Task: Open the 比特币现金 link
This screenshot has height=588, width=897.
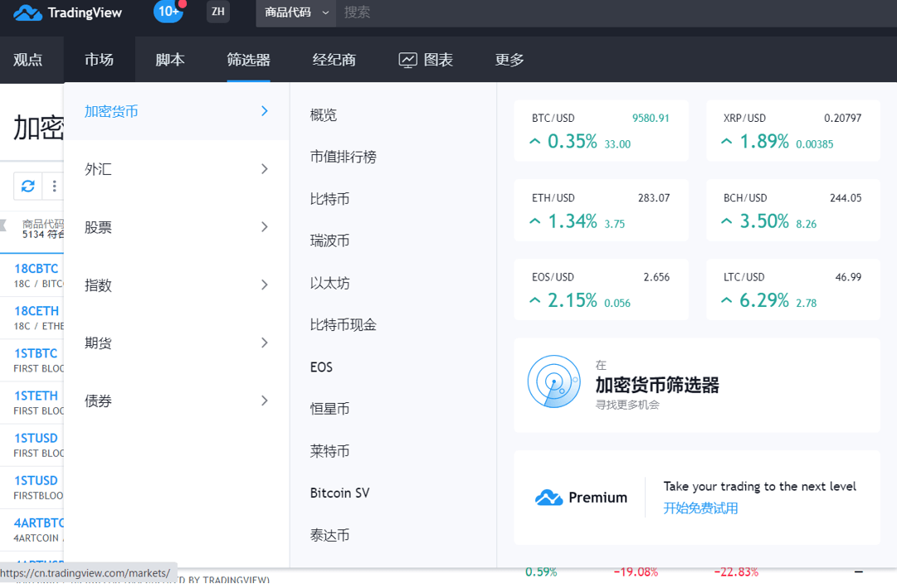Action: click(344, 325)
